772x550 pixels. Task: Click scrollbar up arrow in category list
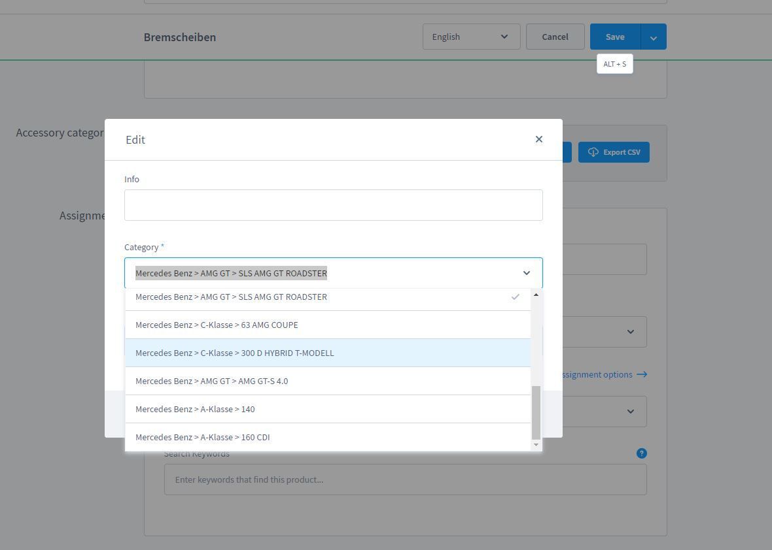pyautogui.click(x=536, y=295)
